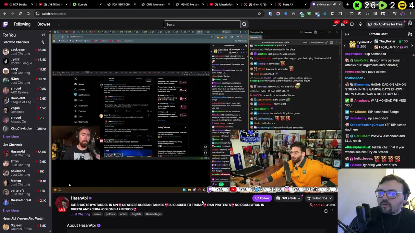Click Go Ad-Free for Free button
This screenshot has width=415, height=233.
pos(385,24)
